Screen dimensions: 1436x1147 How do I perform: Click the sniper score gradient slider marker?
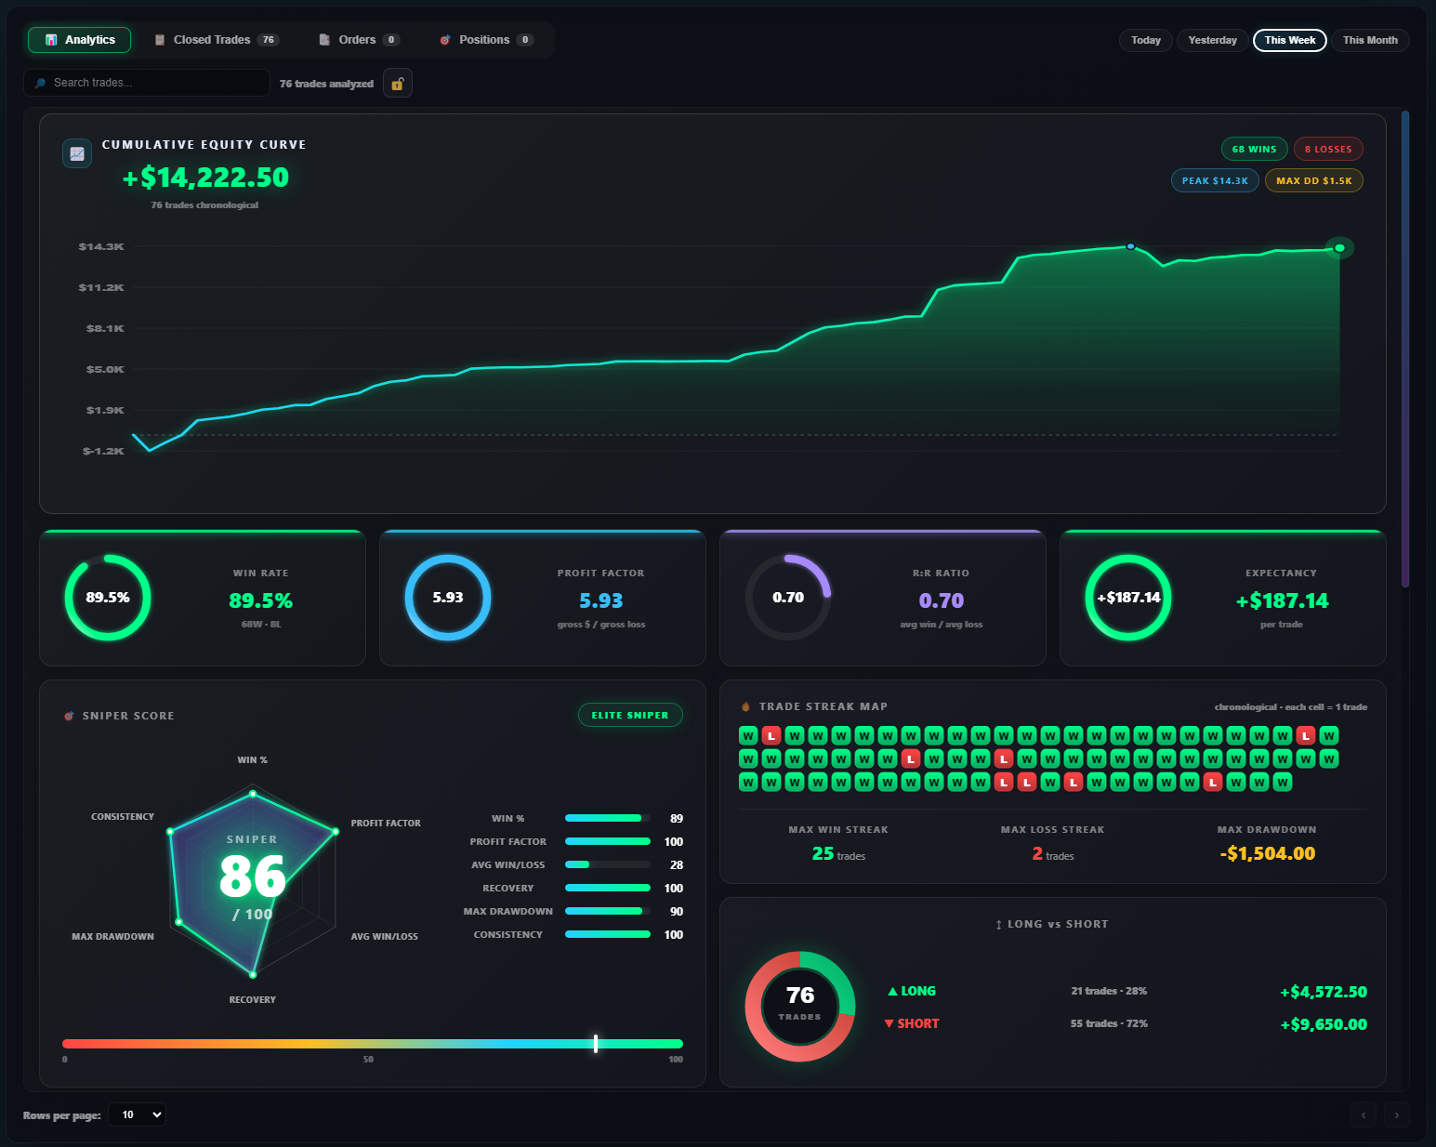point(596,1044)
